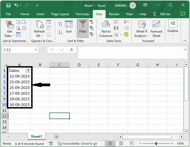
Task: Click the Save icon in the title bar
Action: [x=8, y=5]
